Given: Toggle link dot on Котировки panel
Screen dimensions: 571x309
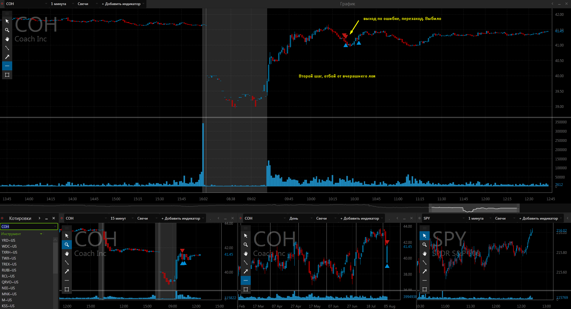Looking at the screenshot, I should click(x=2, y=218).
